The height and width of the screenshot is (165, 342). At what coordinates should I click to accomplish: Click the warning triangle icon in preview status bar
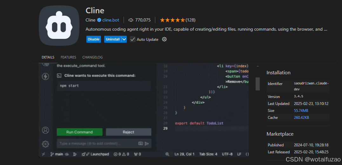pos(124,154)
